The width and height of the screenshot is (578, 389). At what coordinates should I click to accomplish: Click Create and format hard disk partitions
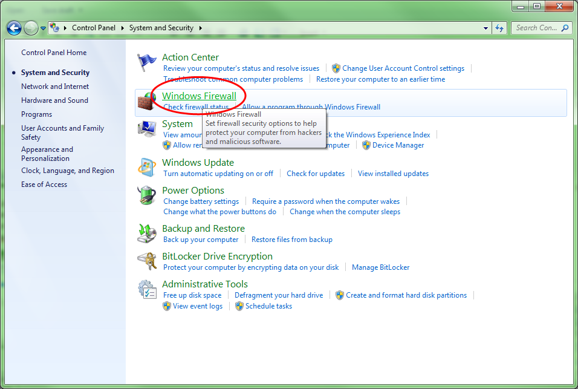[406, 295]
